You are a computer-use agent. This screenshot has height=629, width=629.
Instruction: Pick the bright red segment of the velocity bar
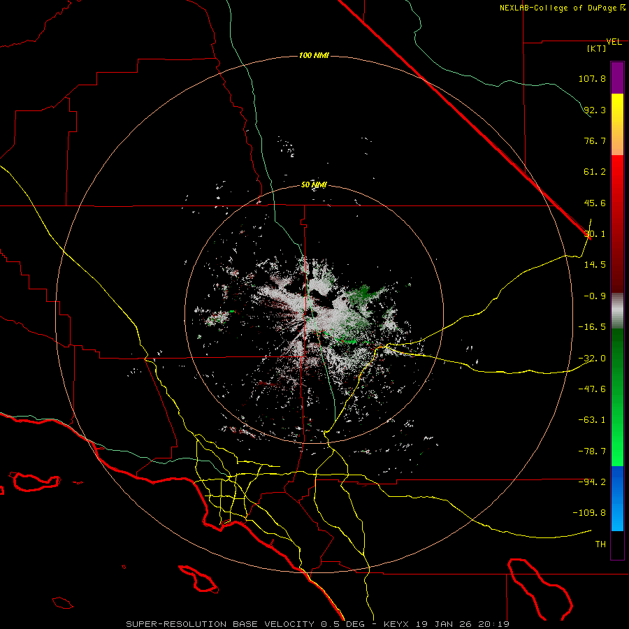(x=617, y=224)
